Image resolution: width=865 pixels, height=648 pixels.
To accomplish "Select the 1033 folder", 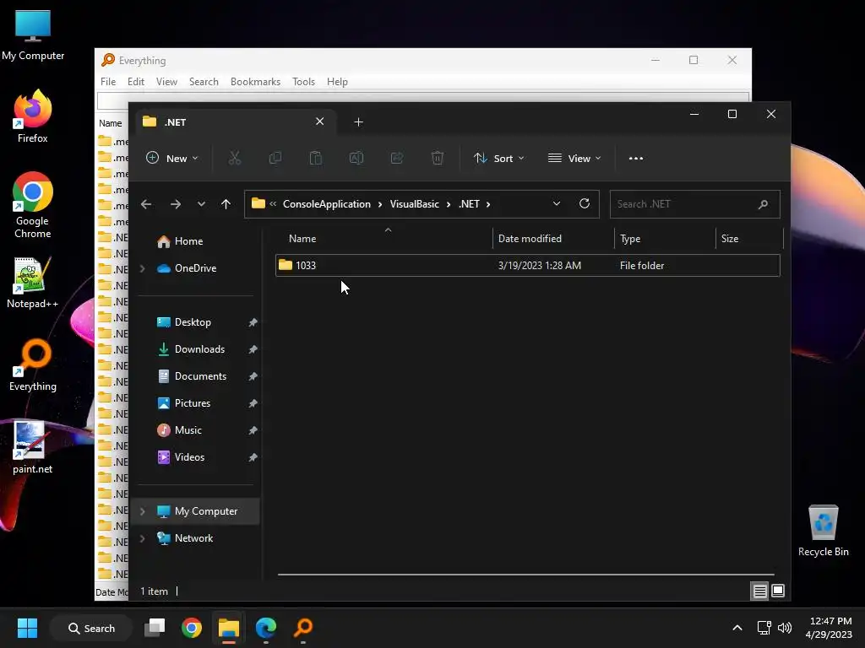I will point(527,266).
